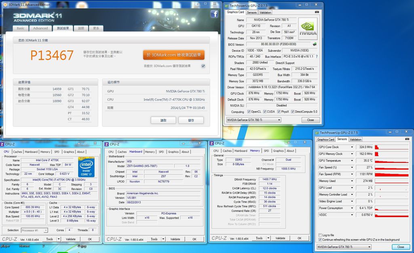Click the 讀取 load button in 3DMark 11
414x253 pixels.
[163, 120]
